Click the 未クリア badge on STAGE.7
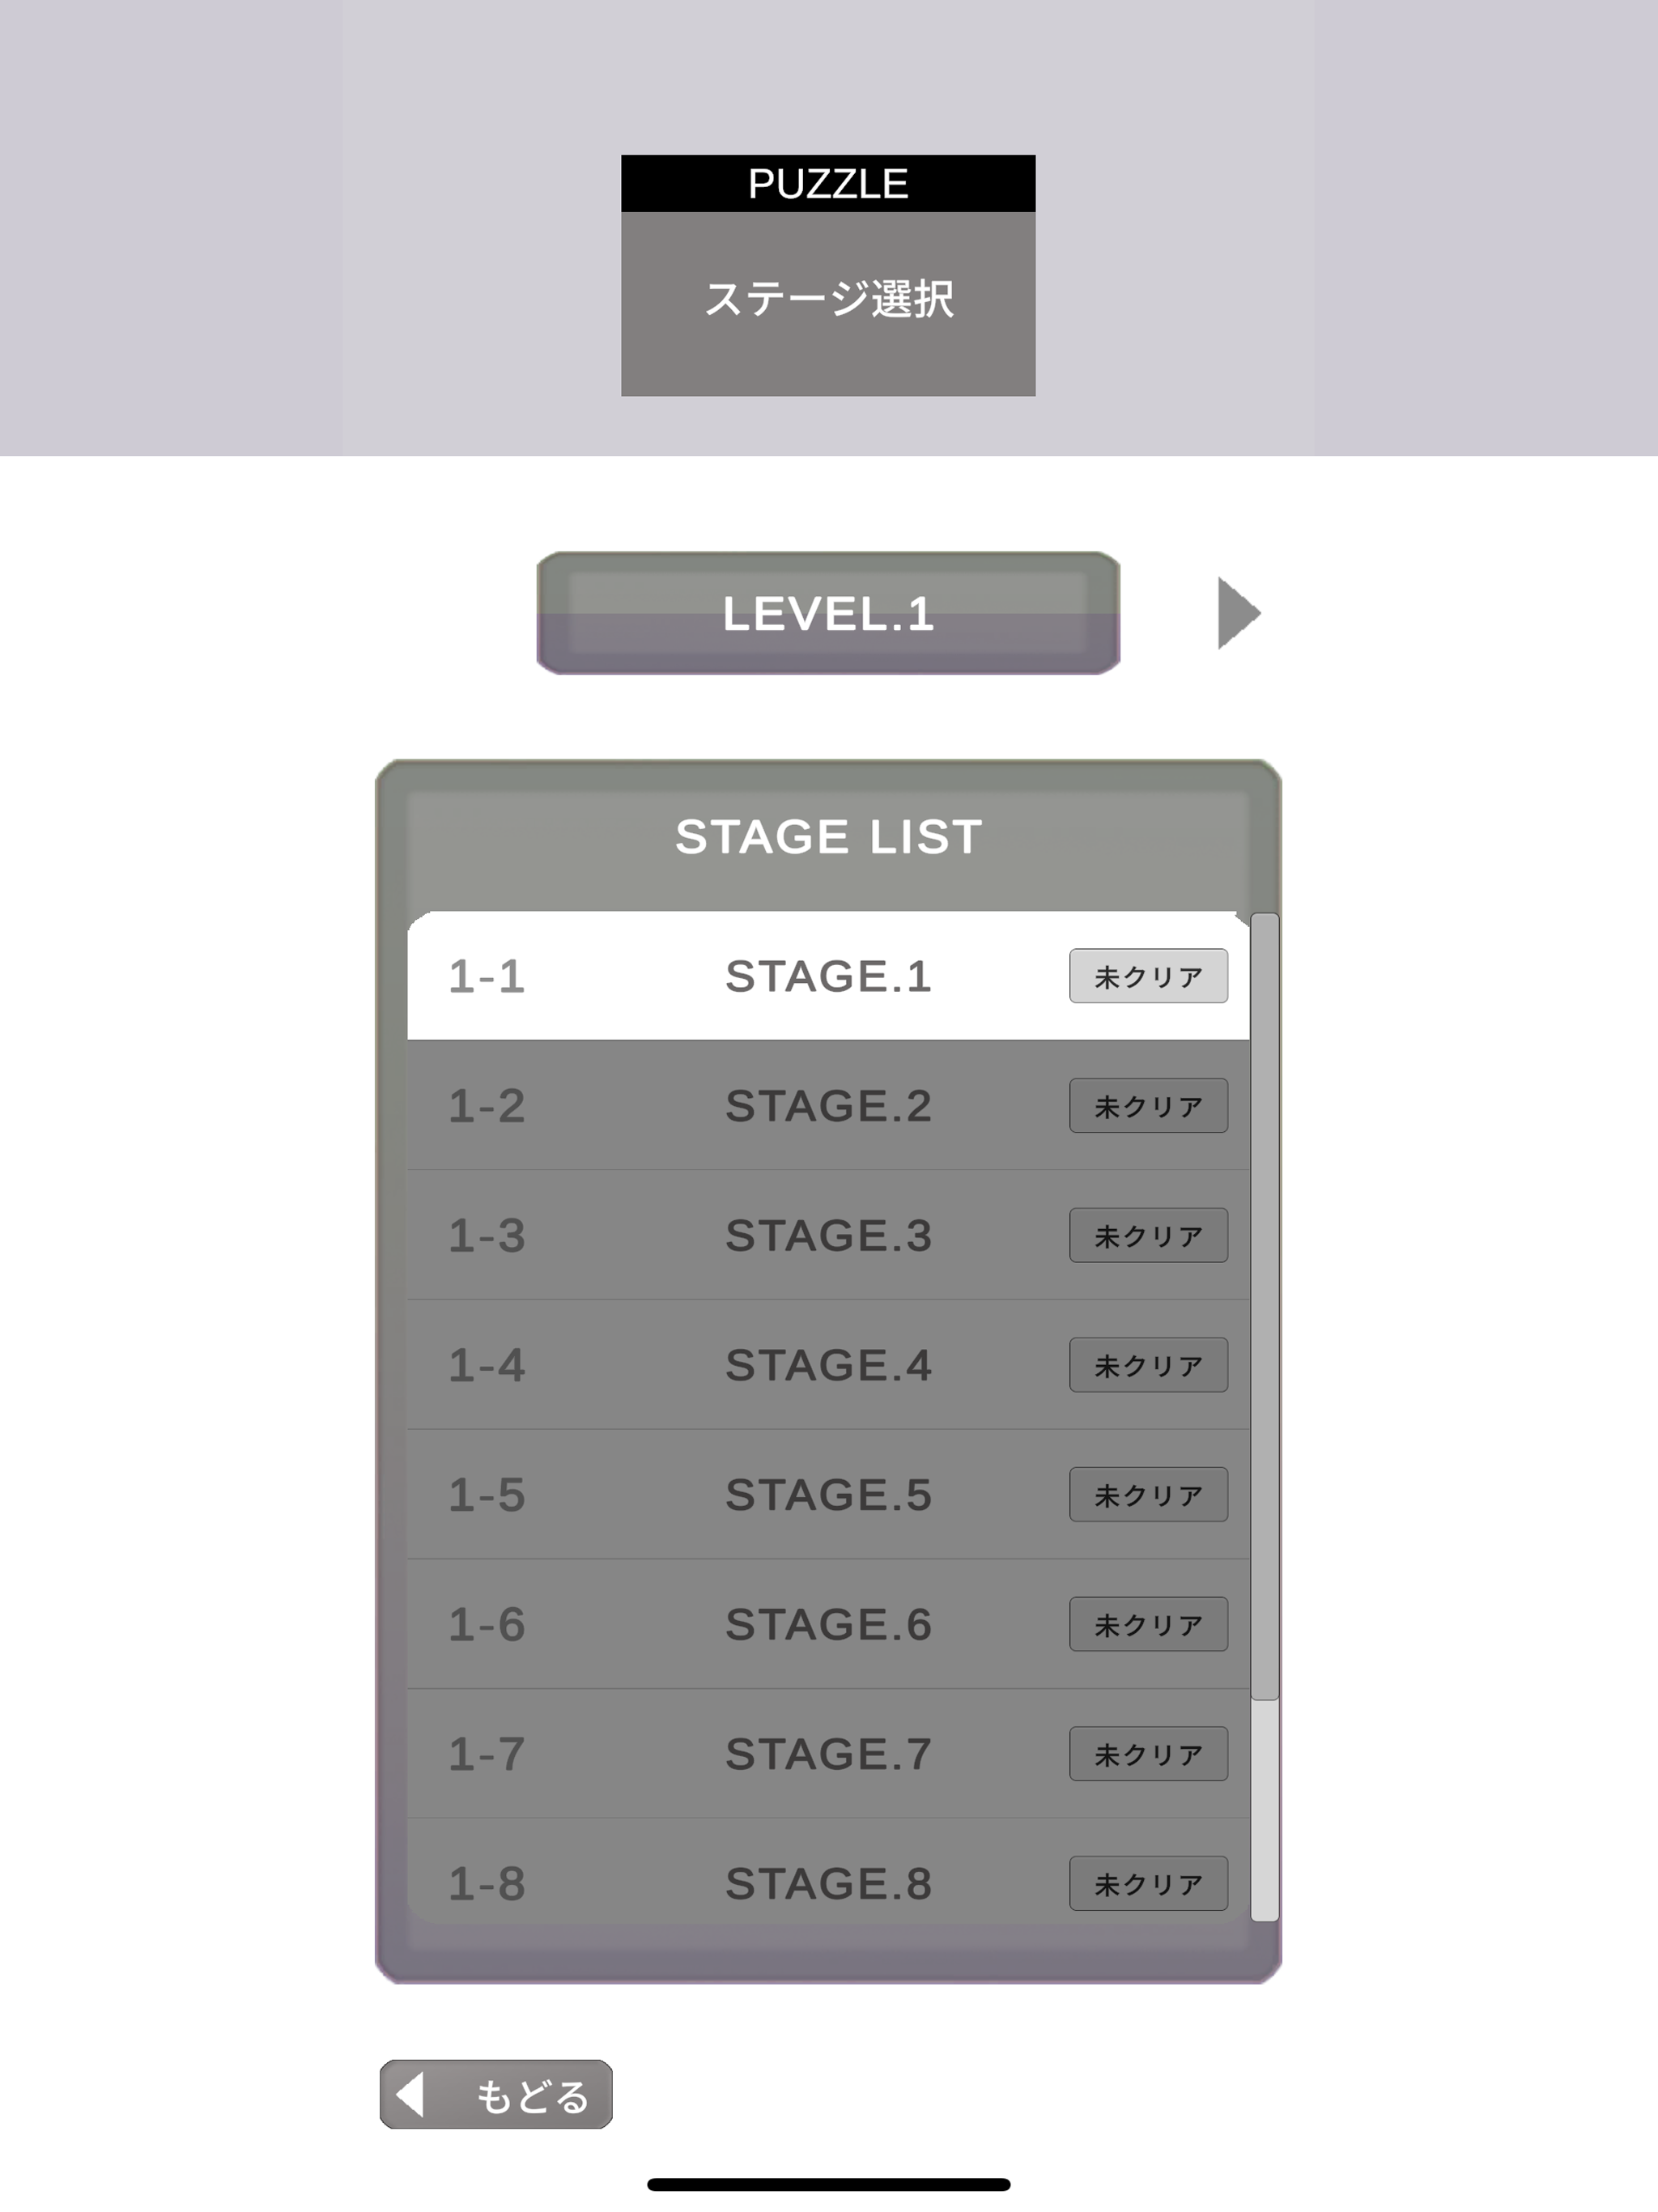Image resolution: width=1658 pixels, height=2212 pixels. click(x=1148, y=1754)
